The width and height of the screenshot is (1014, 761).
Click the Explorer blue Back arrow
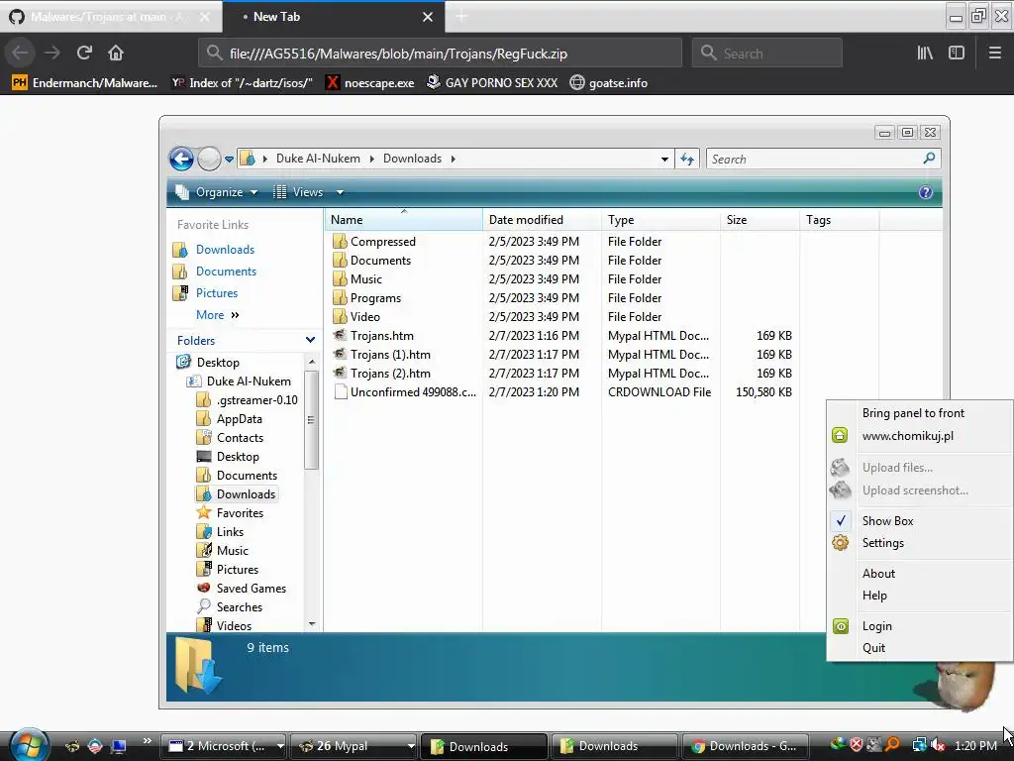pyautogui.click(x=181, y=159)
